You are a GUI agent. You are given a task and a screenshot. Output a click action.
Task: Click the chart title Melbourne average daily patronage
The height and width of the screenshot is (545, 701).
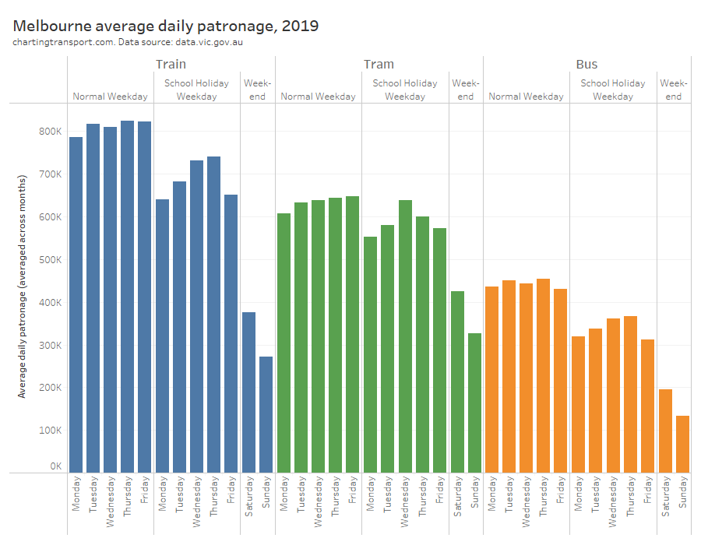(166, 26)
